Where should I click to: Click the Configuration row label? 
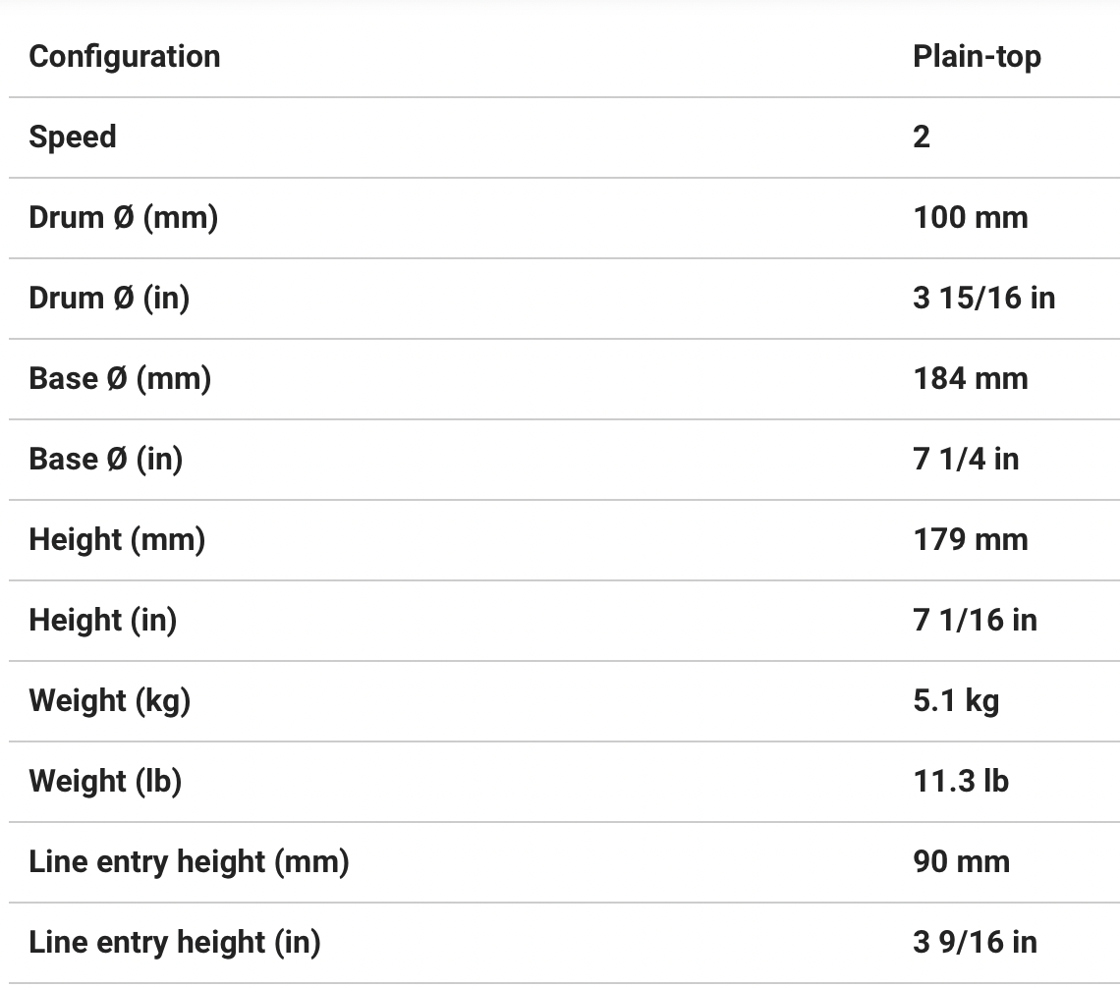point(125,57)
